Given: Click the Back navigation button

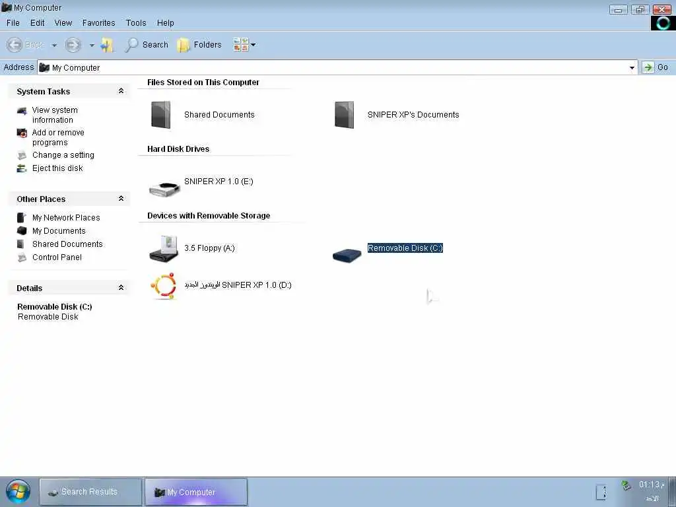Looking at the screenshot, I should (26, 44).
